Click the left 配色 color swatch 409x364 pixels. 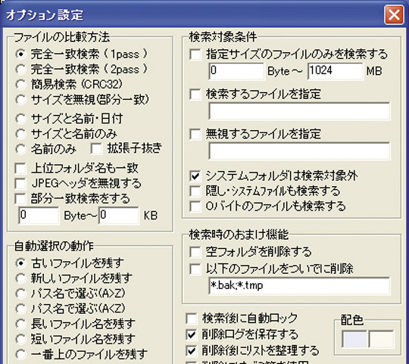(x=354, y=339)
